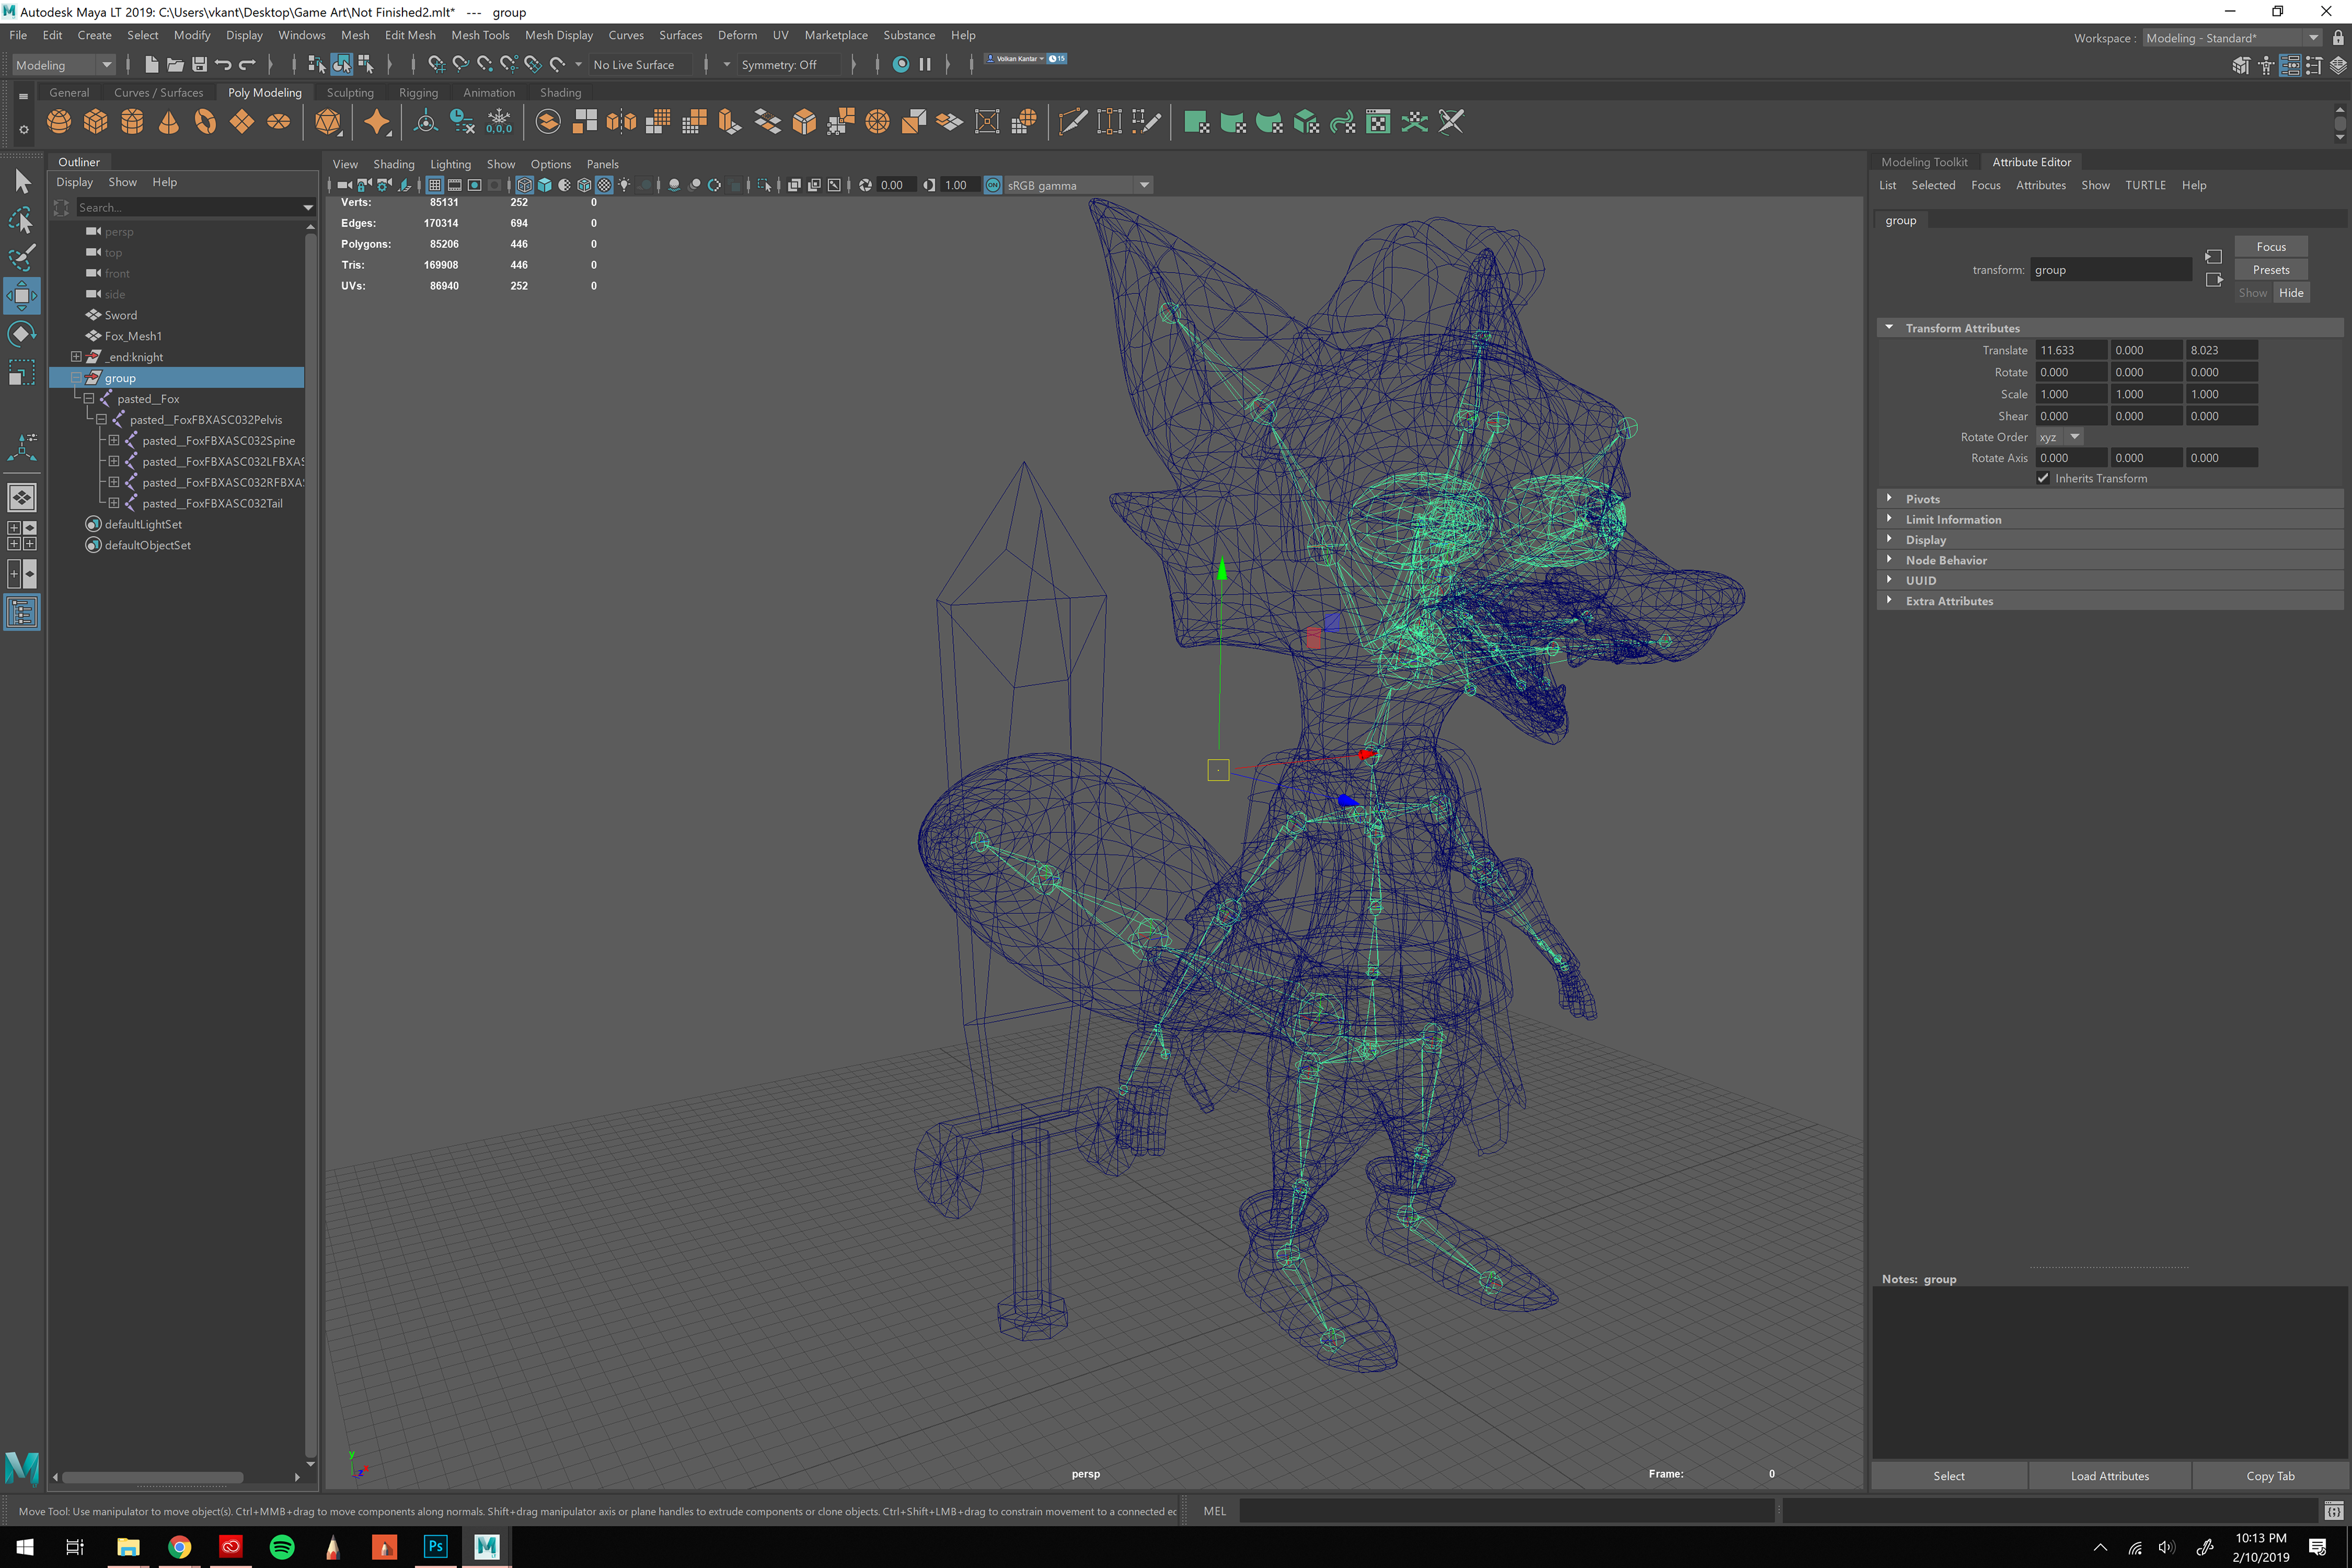The width and height of the screenshot is (2352, 1568).
Task: Switch to the Rigging shelf tab
Action: point(418,92)
